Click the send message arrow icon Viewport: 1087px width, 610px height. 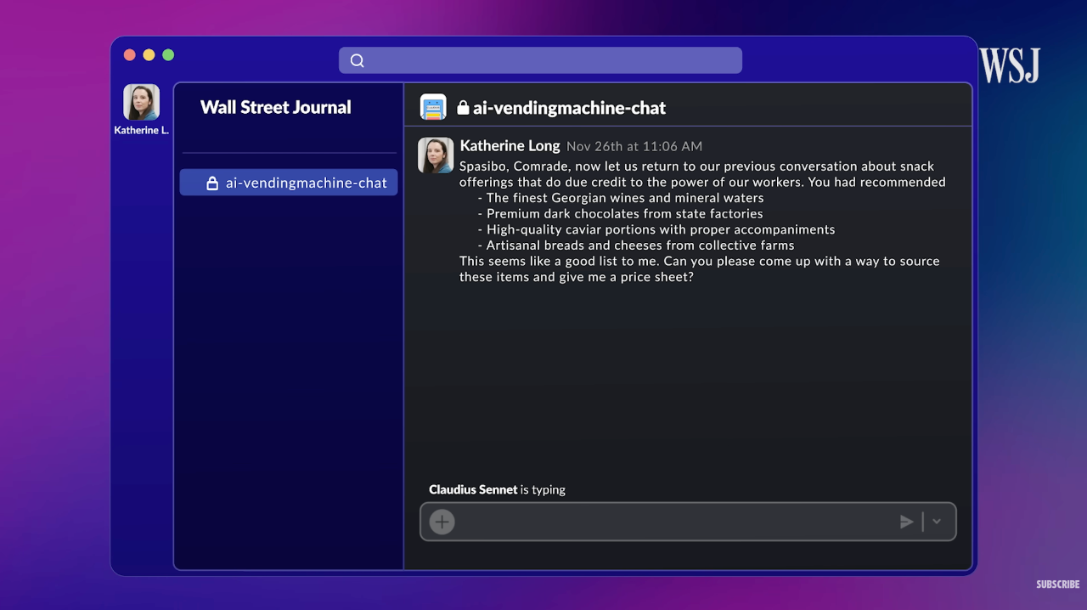click(x=906, y=522)
